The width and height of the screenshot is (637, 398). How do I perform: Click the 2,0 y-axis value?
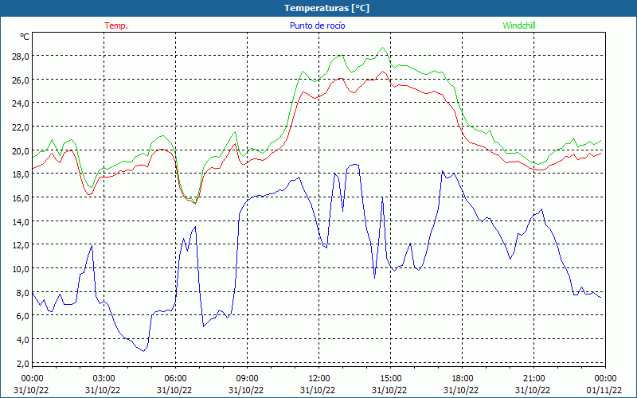22,363
